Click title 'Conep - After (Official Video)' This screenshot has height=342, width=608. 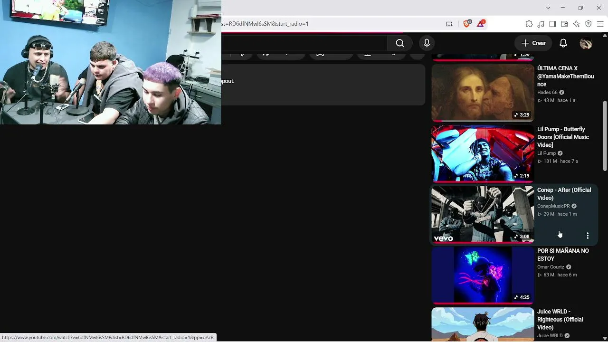coord(564,194)
